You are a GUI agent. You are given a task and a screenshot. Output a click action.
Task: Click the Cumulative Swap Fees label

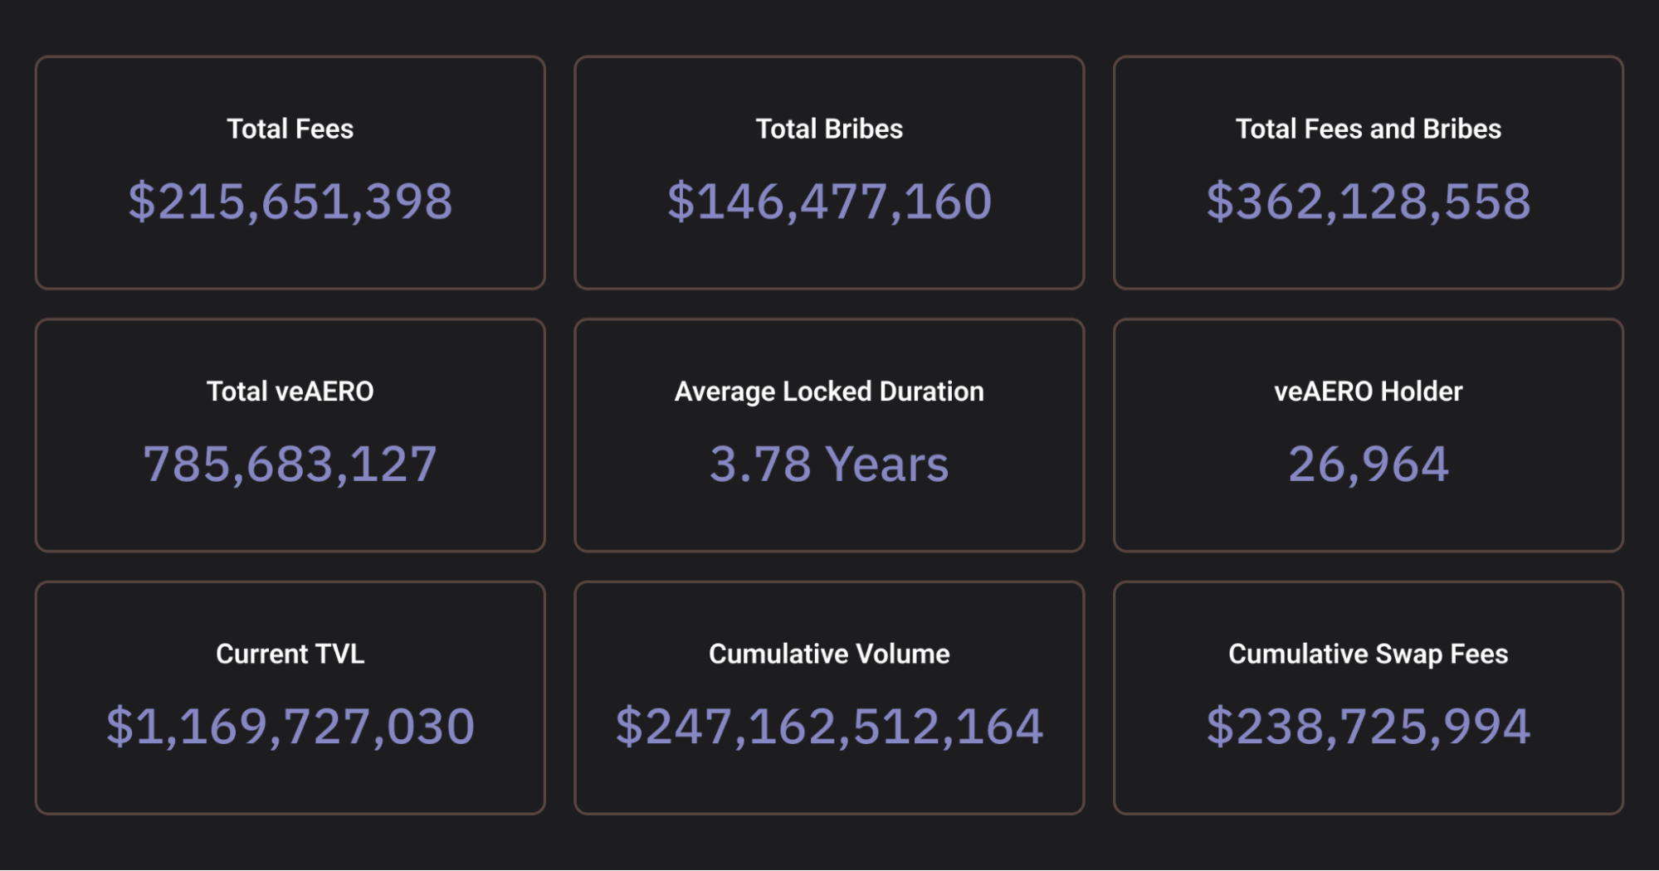point(1368,654)
